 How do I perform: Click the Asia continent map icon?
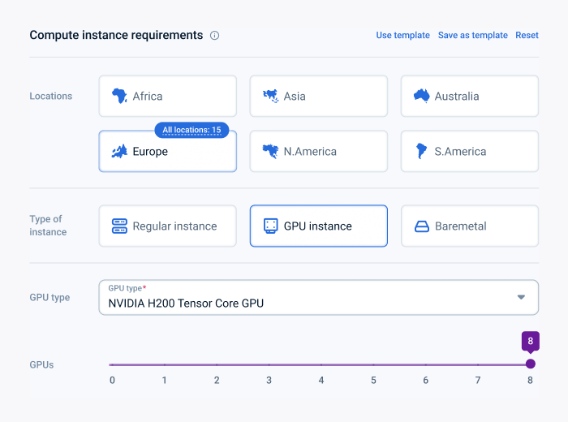click(270, 96)
